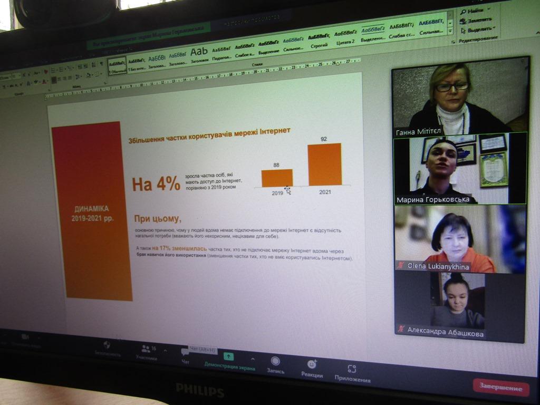Image resolution: width=540 pixels, height=405 pixels.
Task: Click the borders icon in Paragraph group
Action: point(97,74)
